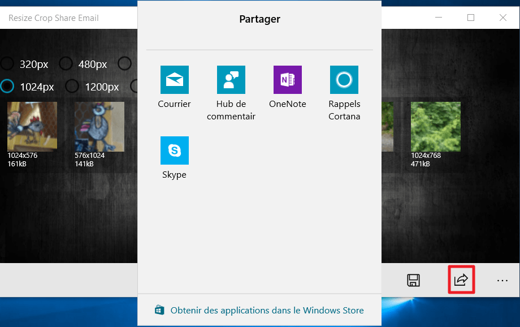This screenshot has width=520, height=327.
Task: Select the 576x1024 bird drawing thumbnail
Action: pyautogui.click(x=99, y=127)
